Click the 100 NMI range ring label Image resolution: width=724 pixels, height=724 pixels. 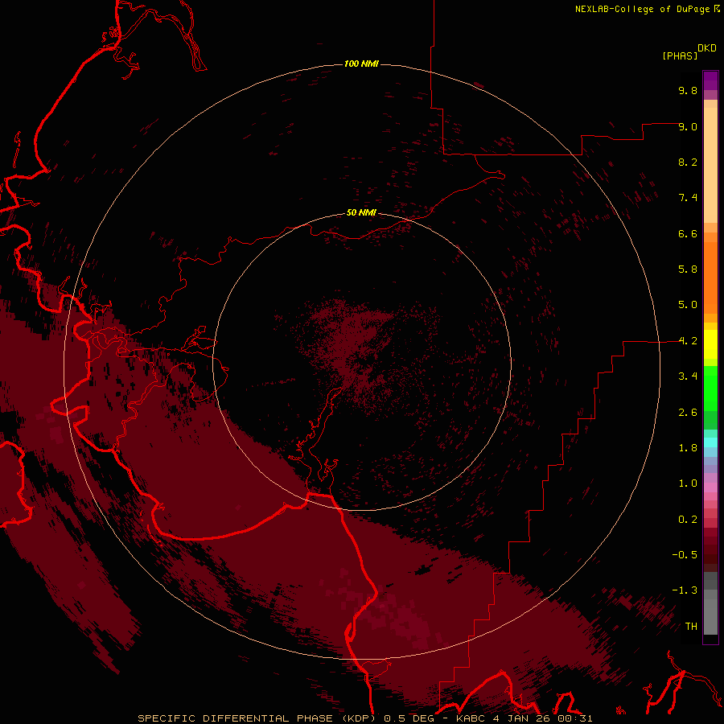click(x=361, y=64)
